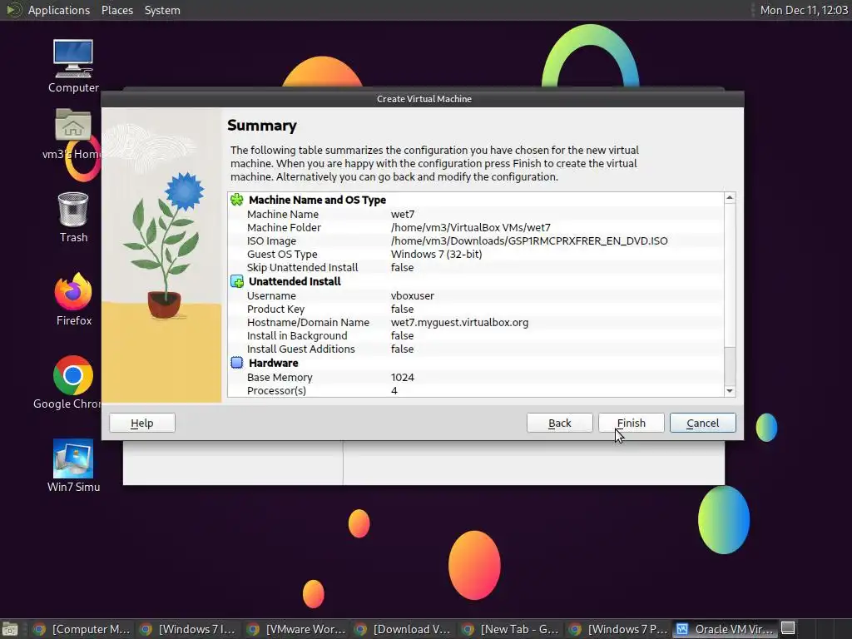Select the Username vboxuser value
This screenshot has height=639, width=852.
click(413, 295)
